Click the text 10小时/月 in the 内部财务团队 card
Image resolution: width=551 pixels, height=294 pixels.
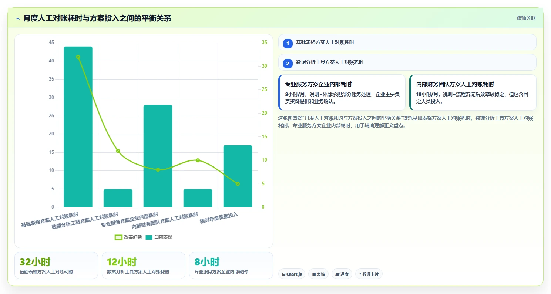coord(427,94)
